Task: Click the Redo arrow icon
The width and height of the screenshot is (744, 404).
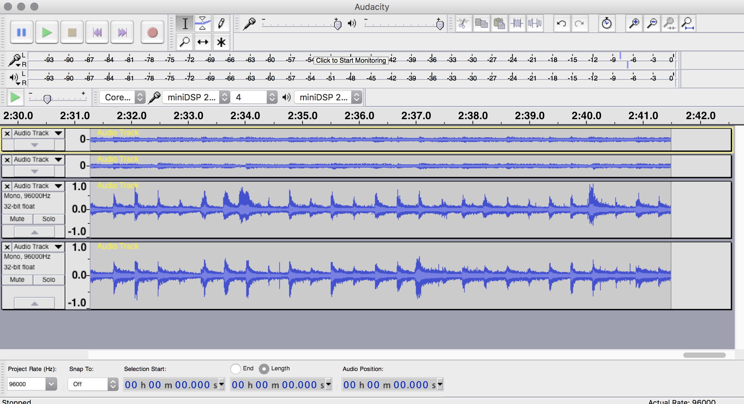Action: click(x=579, y=23)
